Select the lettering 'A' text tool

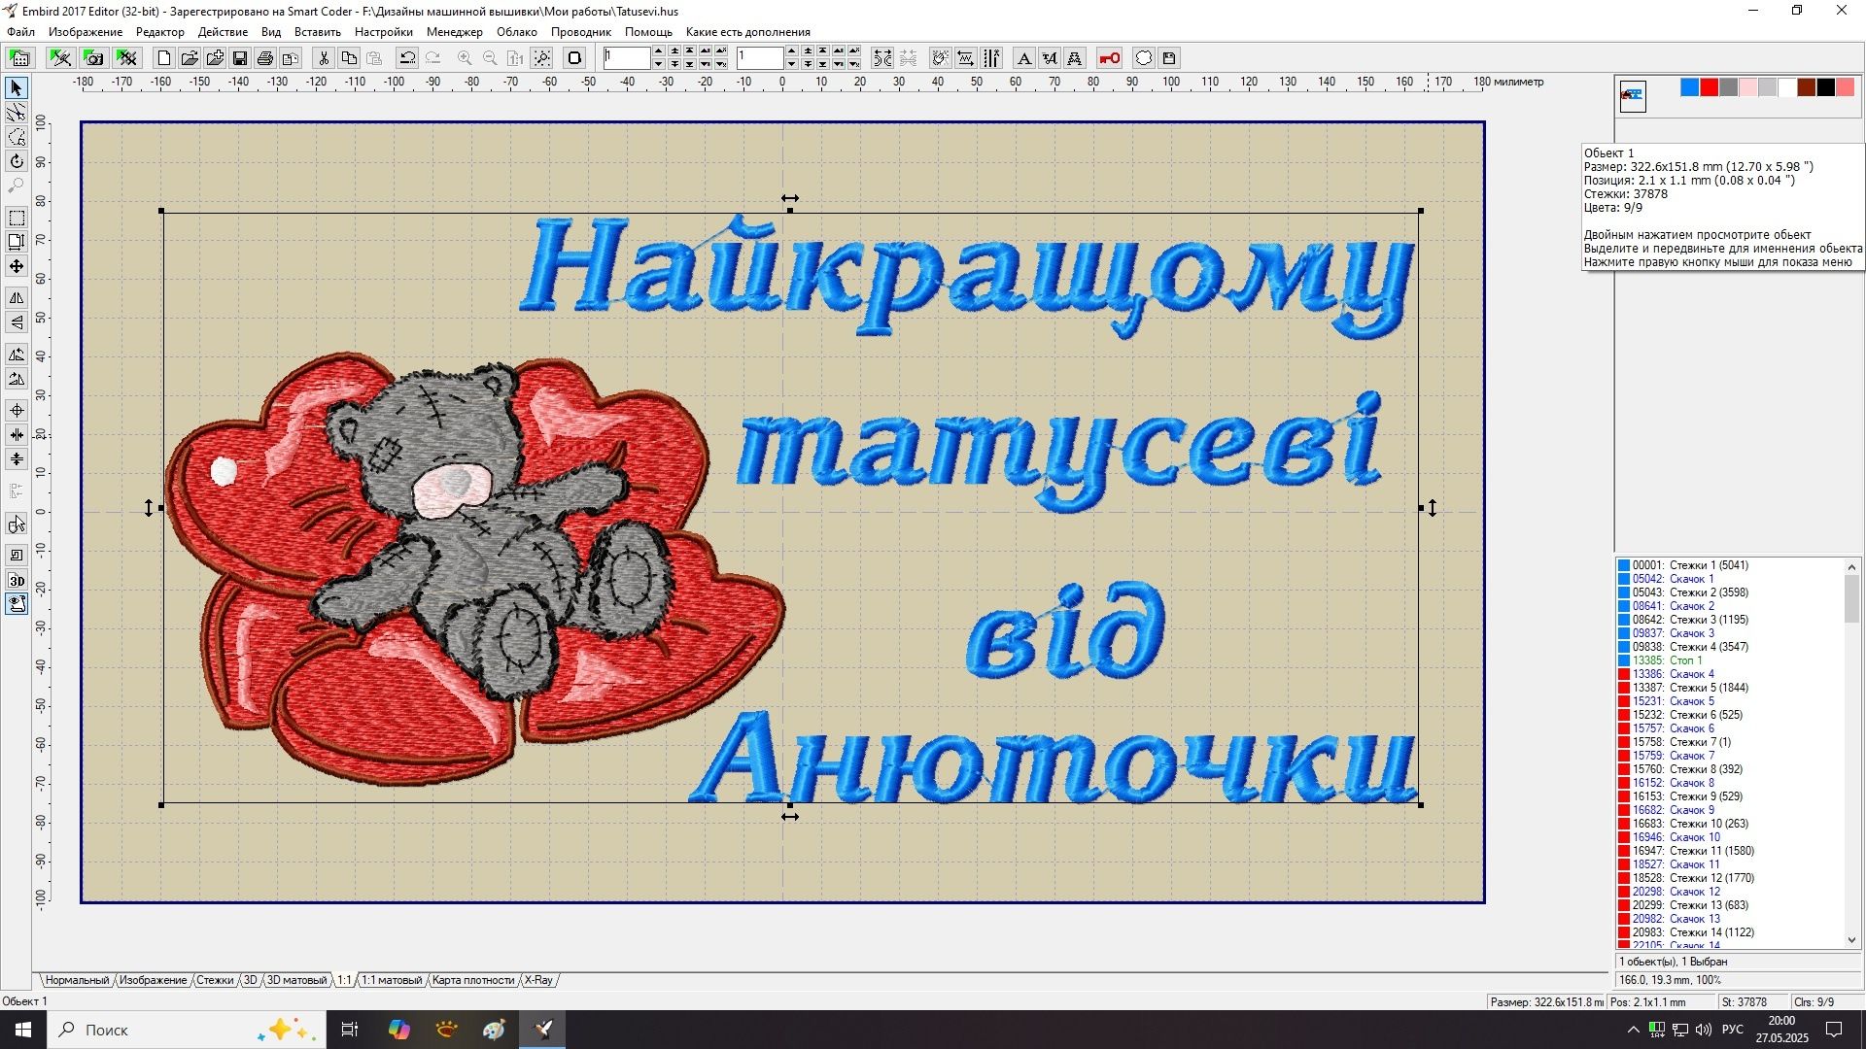[x=1023, y=58]
